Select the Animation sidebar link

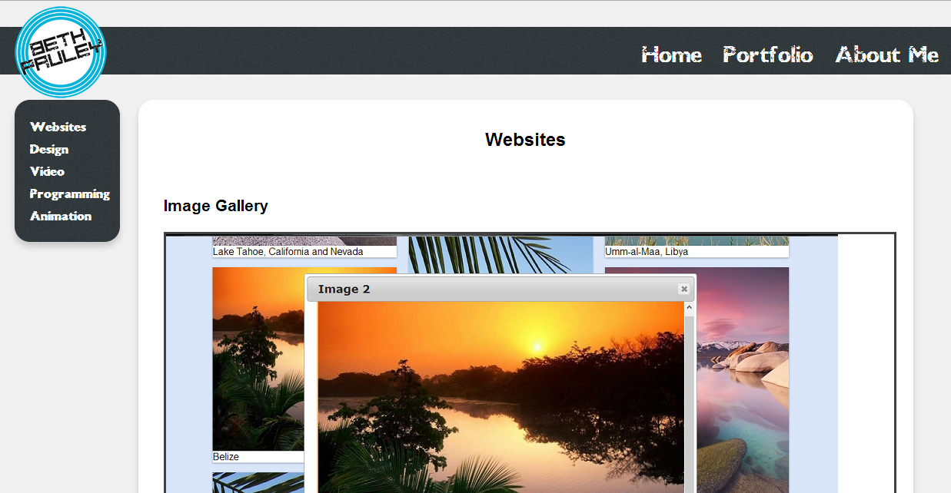(61, 216)
